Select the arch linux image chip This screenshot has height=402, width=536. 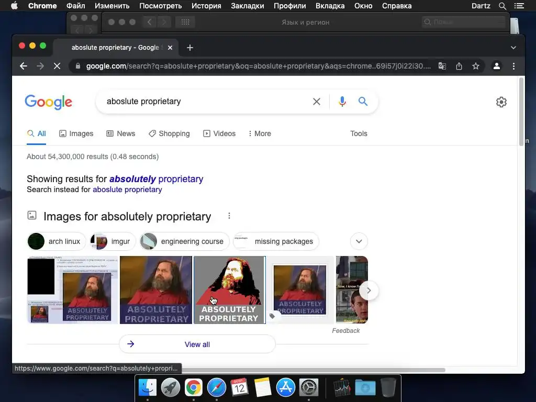click(x=56, y=241)
